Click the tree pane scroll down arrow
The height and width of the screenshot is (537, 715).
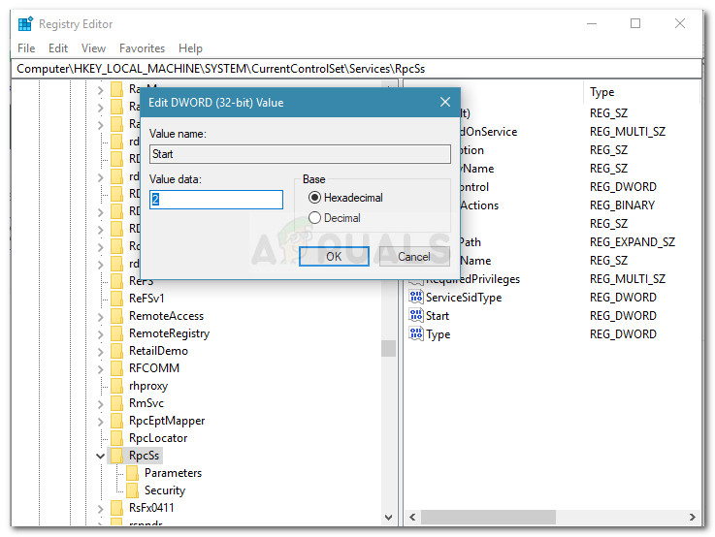coord(388,517)
